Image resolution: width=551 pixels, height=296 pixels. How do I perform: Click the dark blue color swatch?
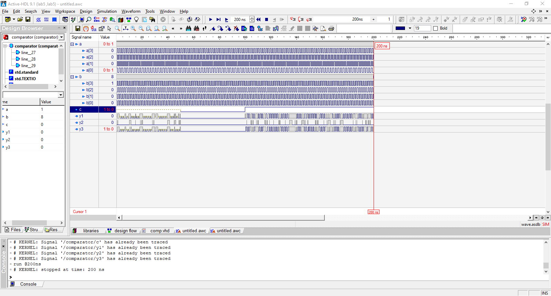pyautogui.click(x=400, y=28)
